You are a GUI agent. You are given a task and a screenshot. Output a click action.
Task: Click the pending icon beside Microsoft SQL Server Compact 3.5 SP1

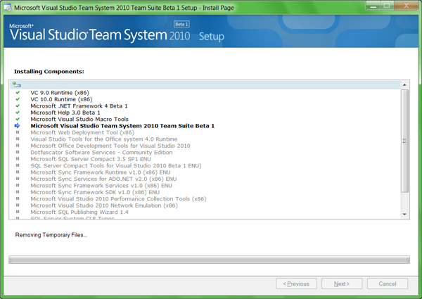(x=18, y=159)
